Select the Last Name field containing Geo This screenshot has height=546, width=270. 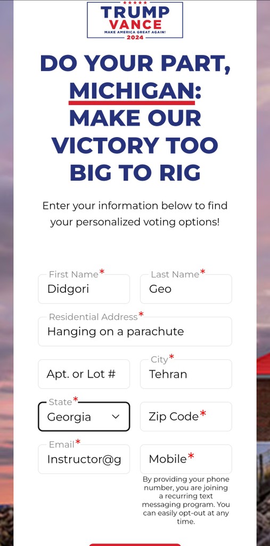click(x=186, y=288)
